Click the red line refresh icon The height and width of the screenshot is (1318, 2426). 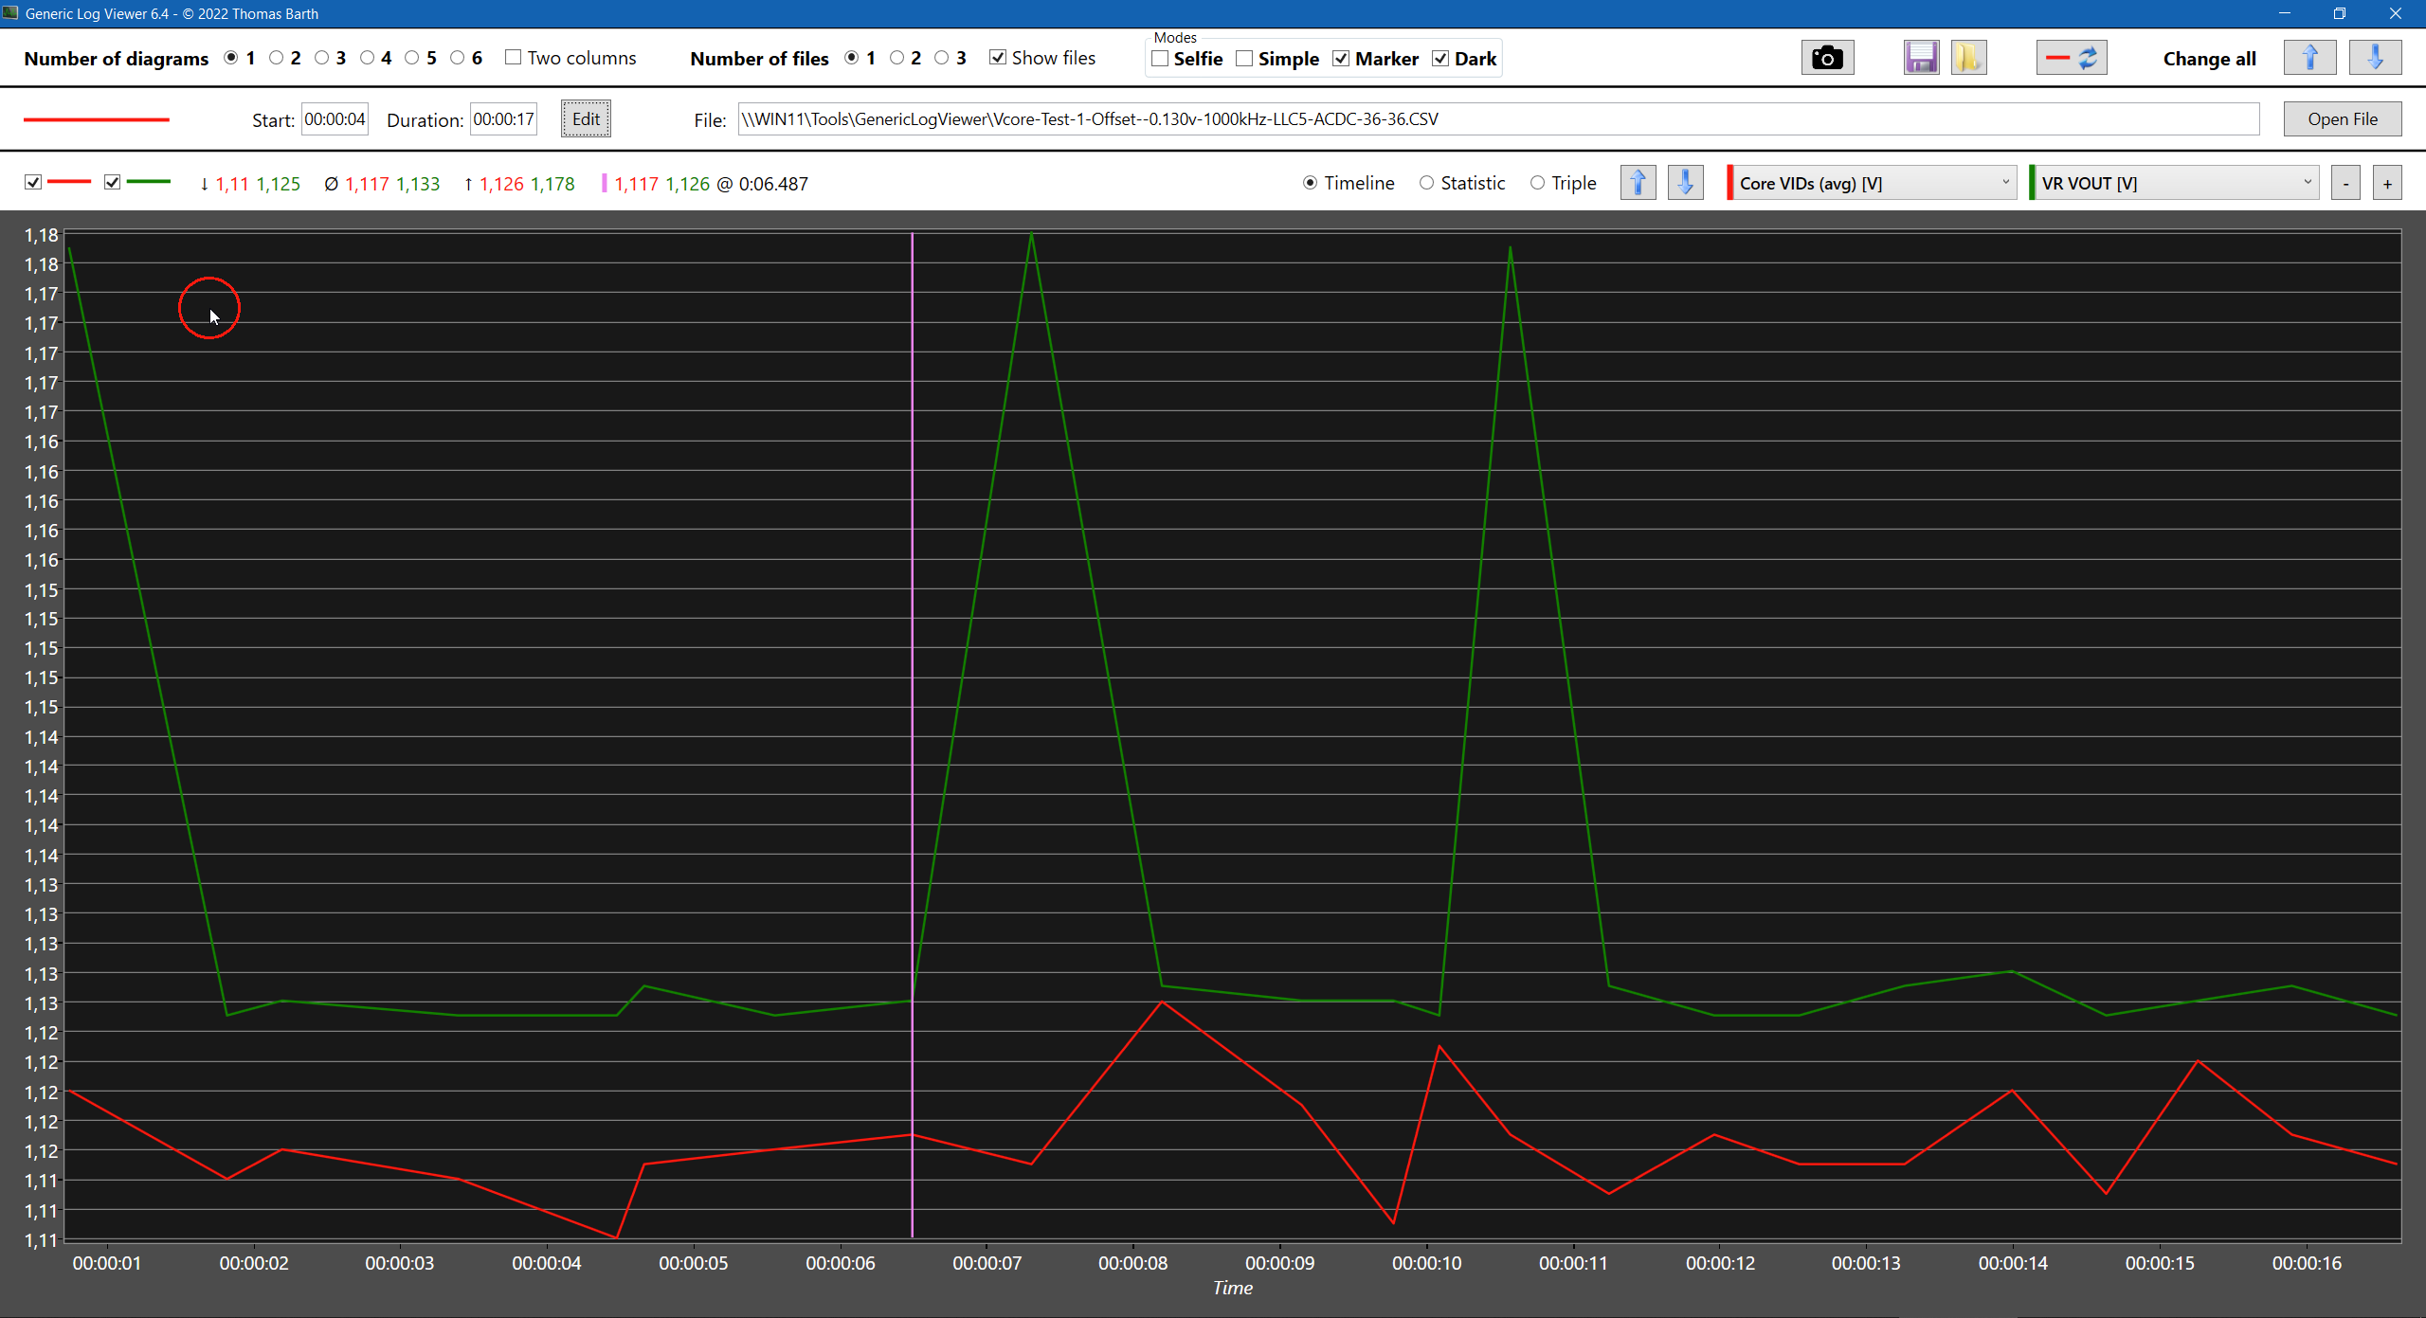click(x=2071, y=59)
